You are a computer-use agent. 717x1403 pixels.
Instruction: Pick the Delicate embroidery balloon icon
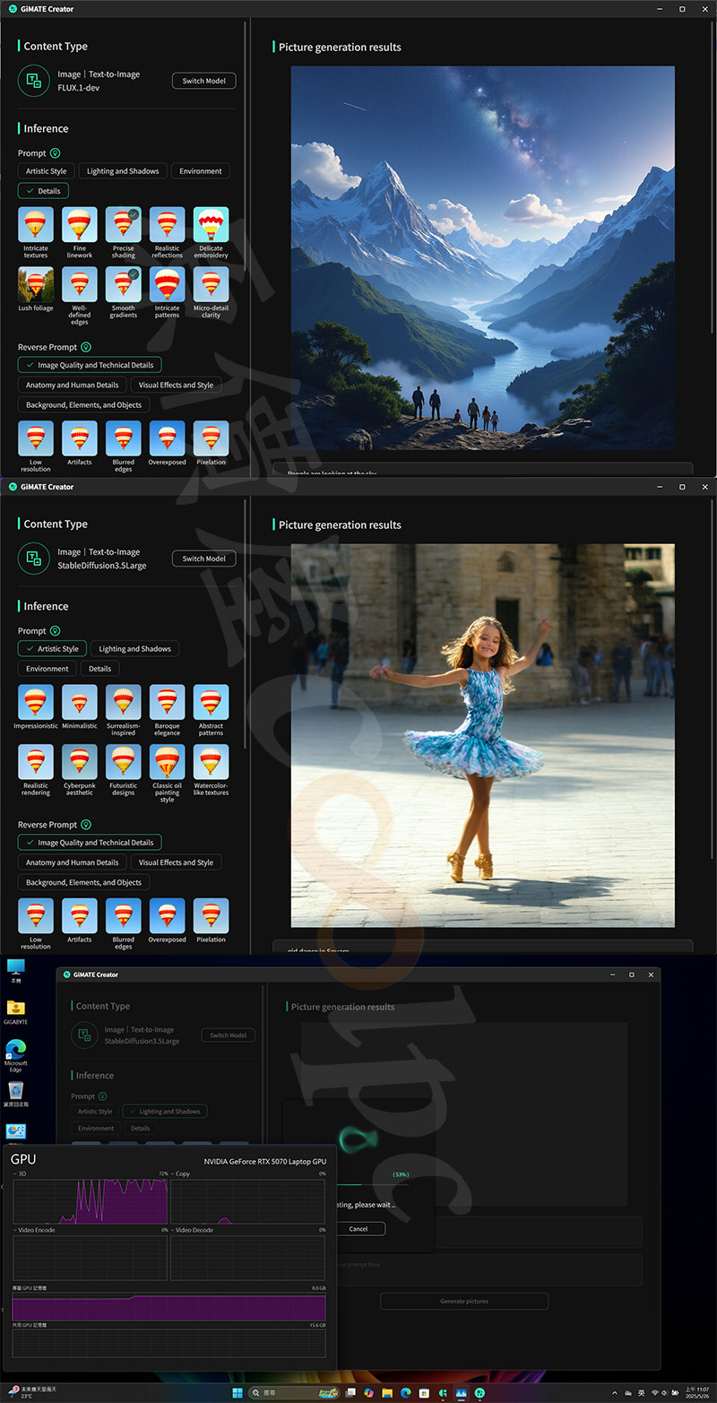(x=211, y=225)
